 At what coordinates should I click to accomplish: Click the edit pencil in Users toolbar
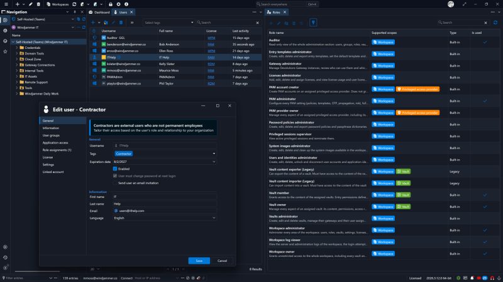point(113,23)
